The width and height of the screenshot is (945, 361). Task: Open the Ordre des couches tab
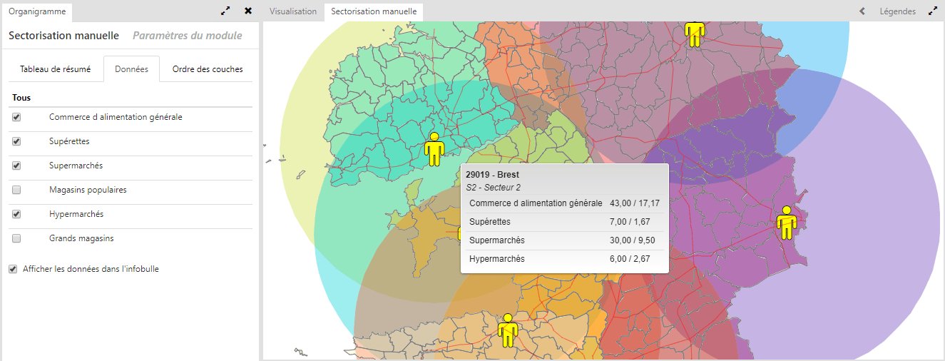(x=208, y=69)
